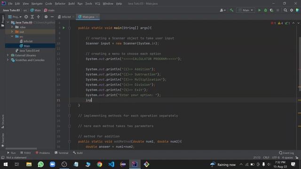
Task: Click the src breadcrumb in navigation bar
Action: click(25, 10)
